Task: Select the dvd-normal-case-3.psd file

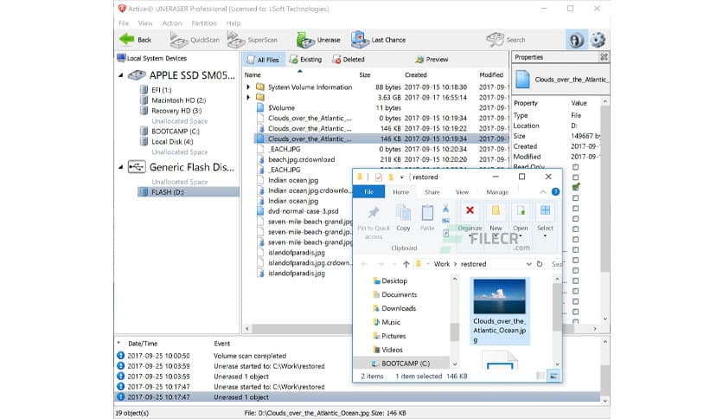Action: click(304, 211)
